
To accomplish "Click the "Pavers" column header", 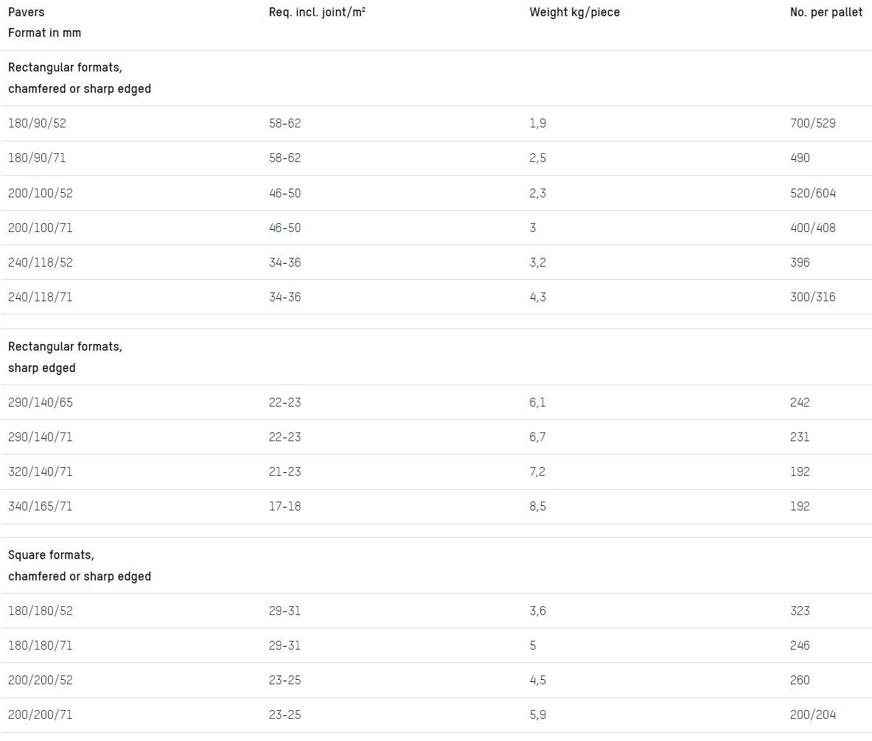I will (27, 12).
